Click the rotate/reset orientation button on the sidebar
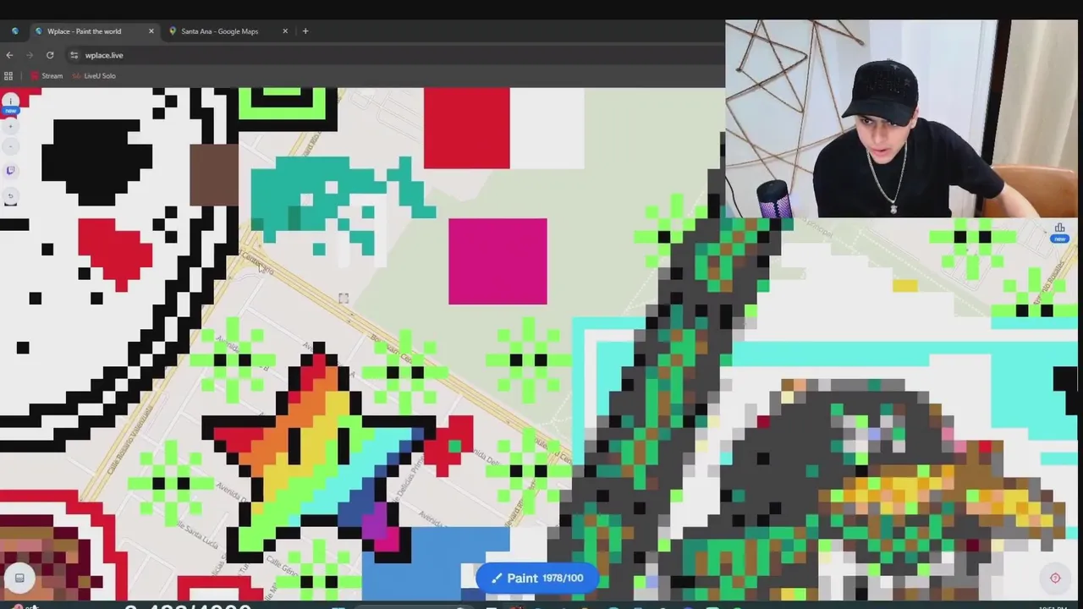The image size is (1083, 609). pyautogui.click(x=11, y=196)
